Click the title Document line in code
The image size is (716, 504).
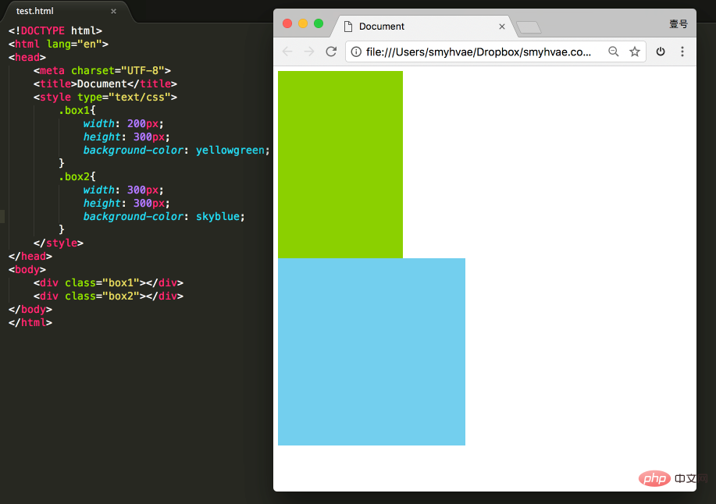click(105, 83)
